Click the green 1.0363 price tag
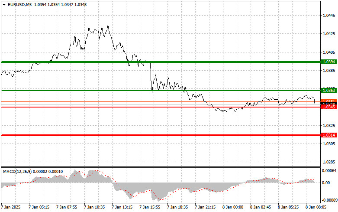Image resolution: width=338 pixels, height=212 pixels. (328, 90)
